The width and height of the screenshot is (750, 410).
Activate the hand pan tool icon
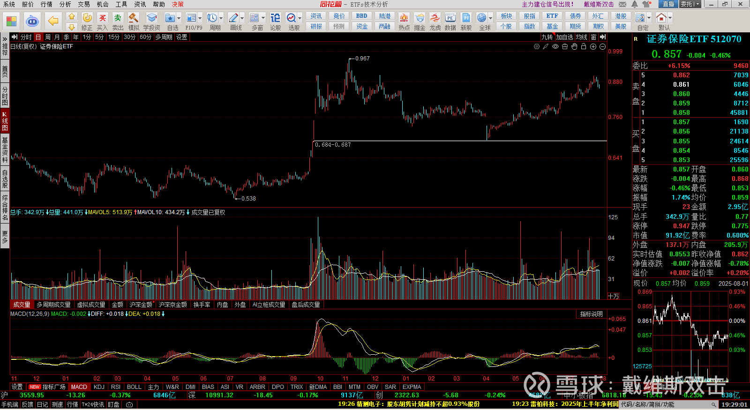click(x=574, y=46)
